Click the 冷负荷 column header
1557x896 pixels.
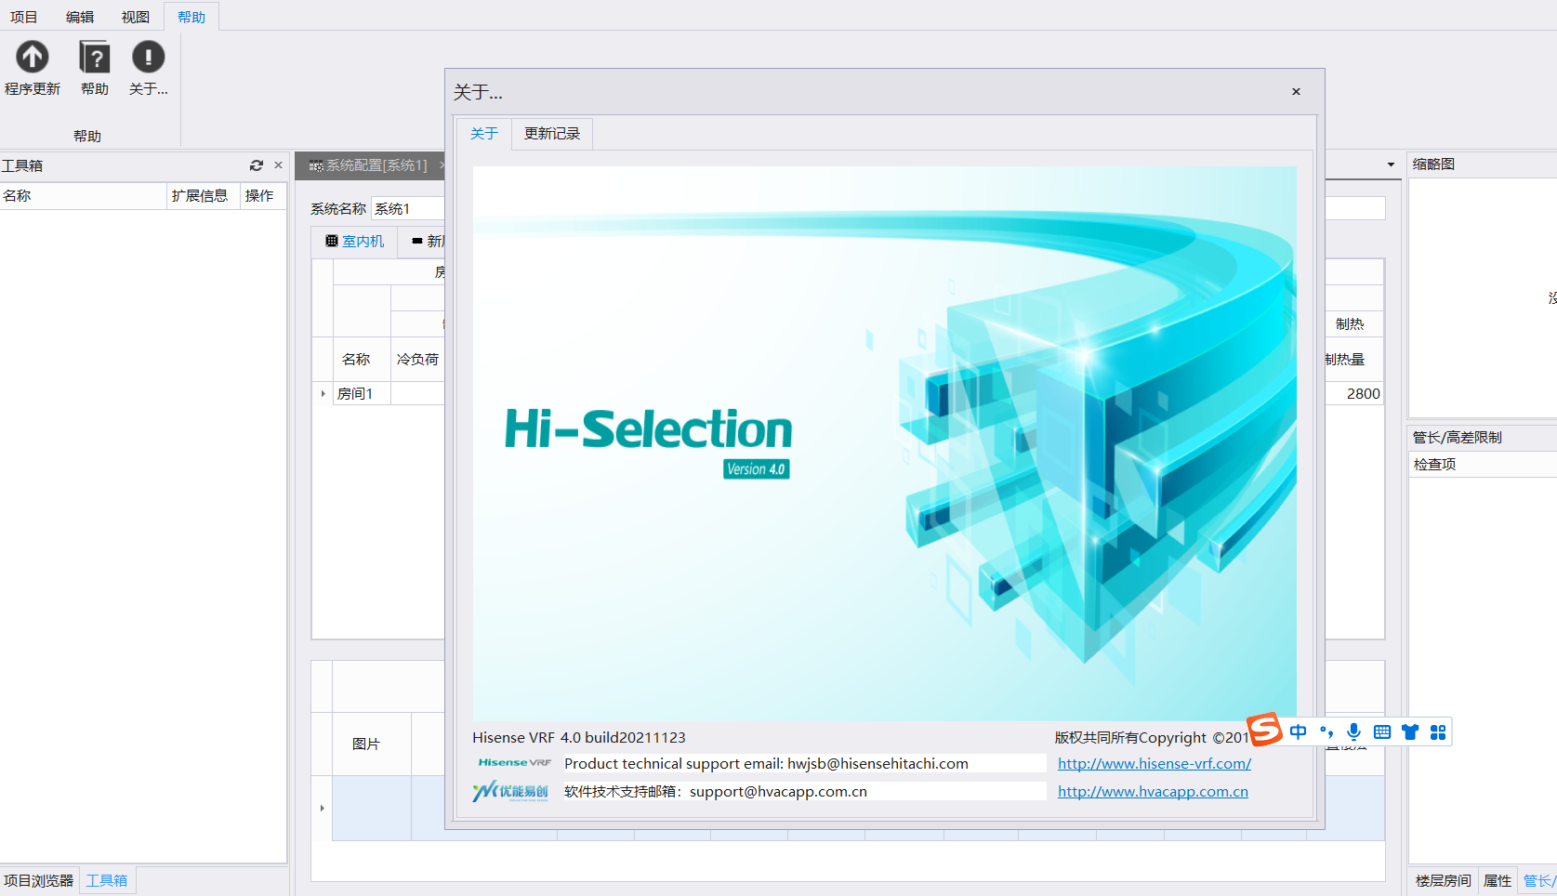click(x=417, y=359)
